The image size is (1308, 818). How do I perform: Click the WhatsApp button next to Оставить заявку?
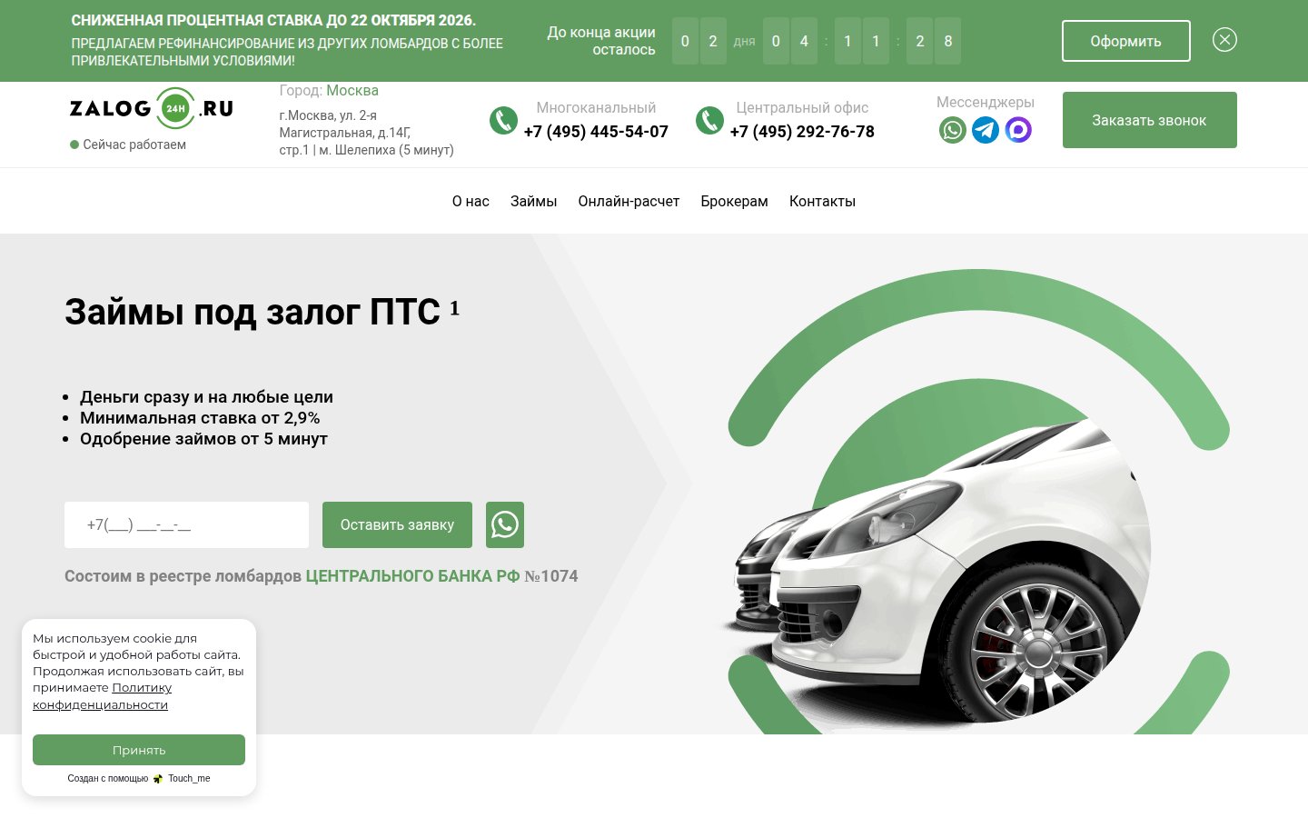[x=505, y=524]
